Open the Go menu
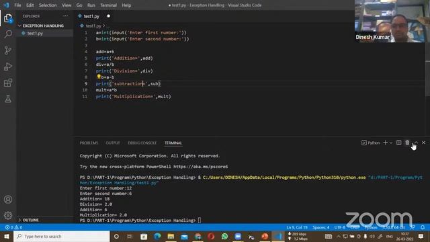 [79, 5]
